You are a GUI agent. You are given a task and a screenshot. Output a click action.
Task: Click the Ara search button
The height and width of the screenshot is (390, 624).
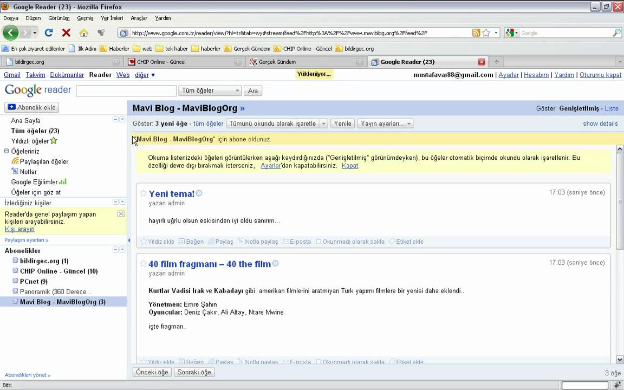[x=253, y=91]
